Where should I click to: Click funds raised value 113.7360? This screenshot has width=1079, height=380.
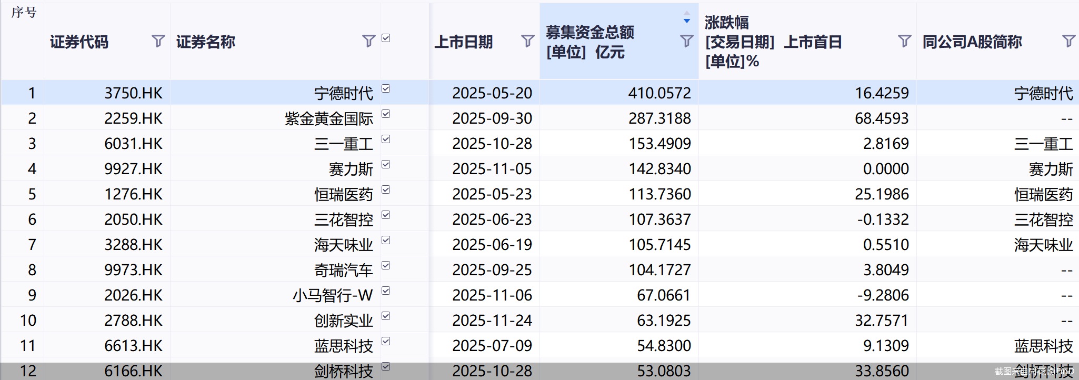click(x=660, y=194)
